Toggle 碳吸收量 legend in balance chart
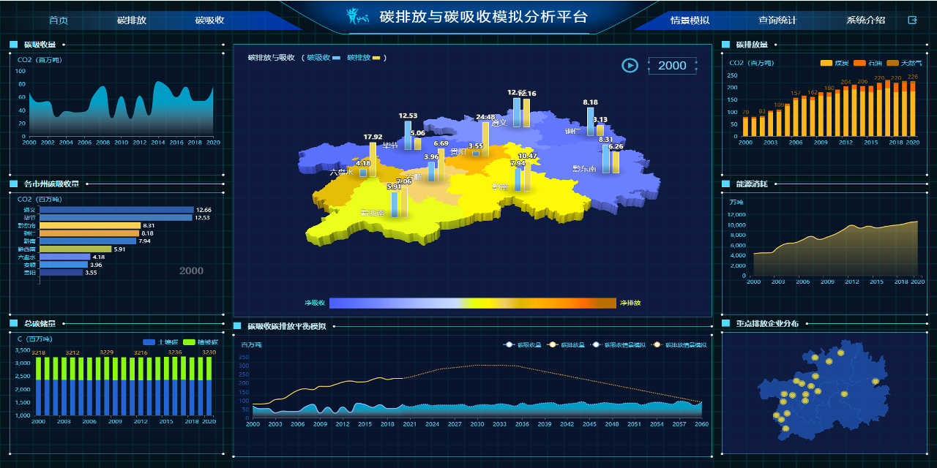 pos(523,345)
